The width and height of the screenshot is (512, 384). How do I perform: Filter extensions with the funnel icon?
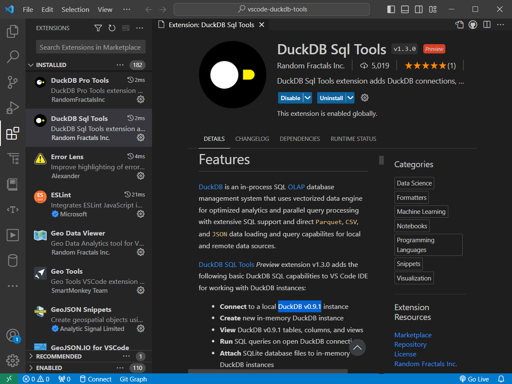(98, 28)
